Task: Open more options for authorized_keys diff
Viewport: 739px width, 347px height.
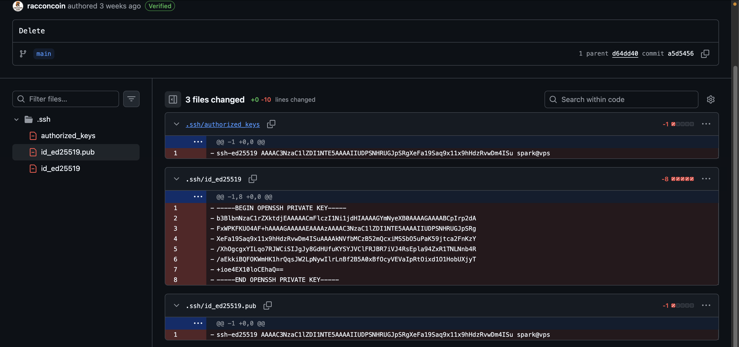Action: [706, 124]
